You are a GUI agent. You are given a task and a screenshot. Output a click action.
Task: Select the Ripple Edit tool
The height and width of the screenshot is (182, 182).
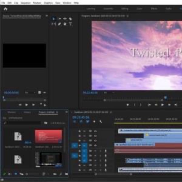[65, 19]
